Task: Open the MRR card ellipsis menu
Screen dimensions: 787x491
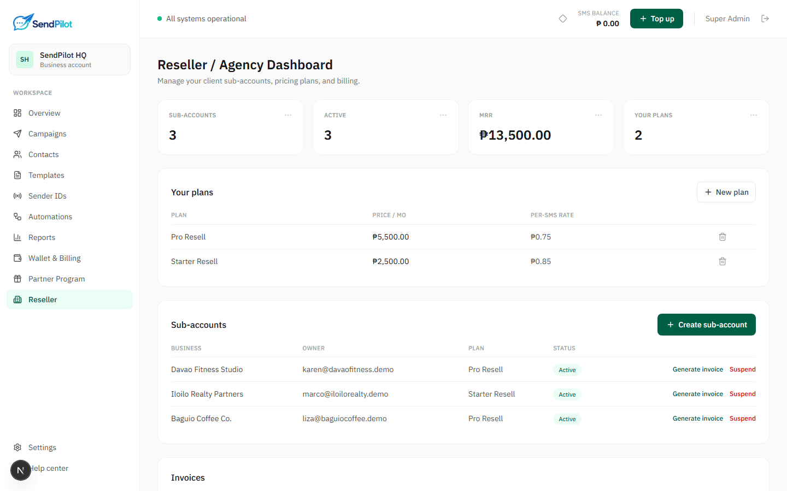Action: point(598,115)
